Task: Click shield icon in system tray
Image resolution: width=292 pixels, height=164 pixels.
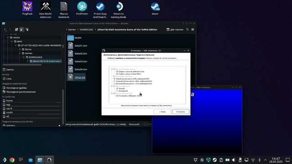Action: coord(209,160)
